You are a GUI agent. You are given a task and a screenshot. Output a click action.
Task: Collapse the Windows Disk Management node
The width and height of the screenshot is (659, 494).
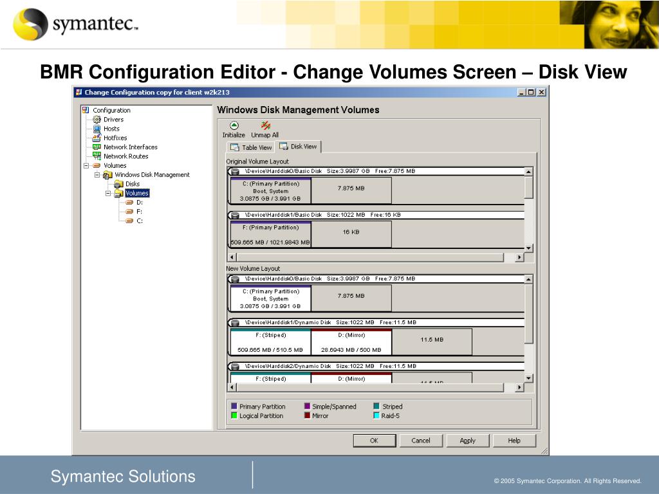pos(97,175)
